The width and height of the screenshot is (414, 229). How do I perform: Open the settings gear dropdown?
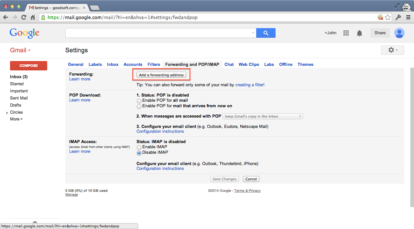coord(393,50)
